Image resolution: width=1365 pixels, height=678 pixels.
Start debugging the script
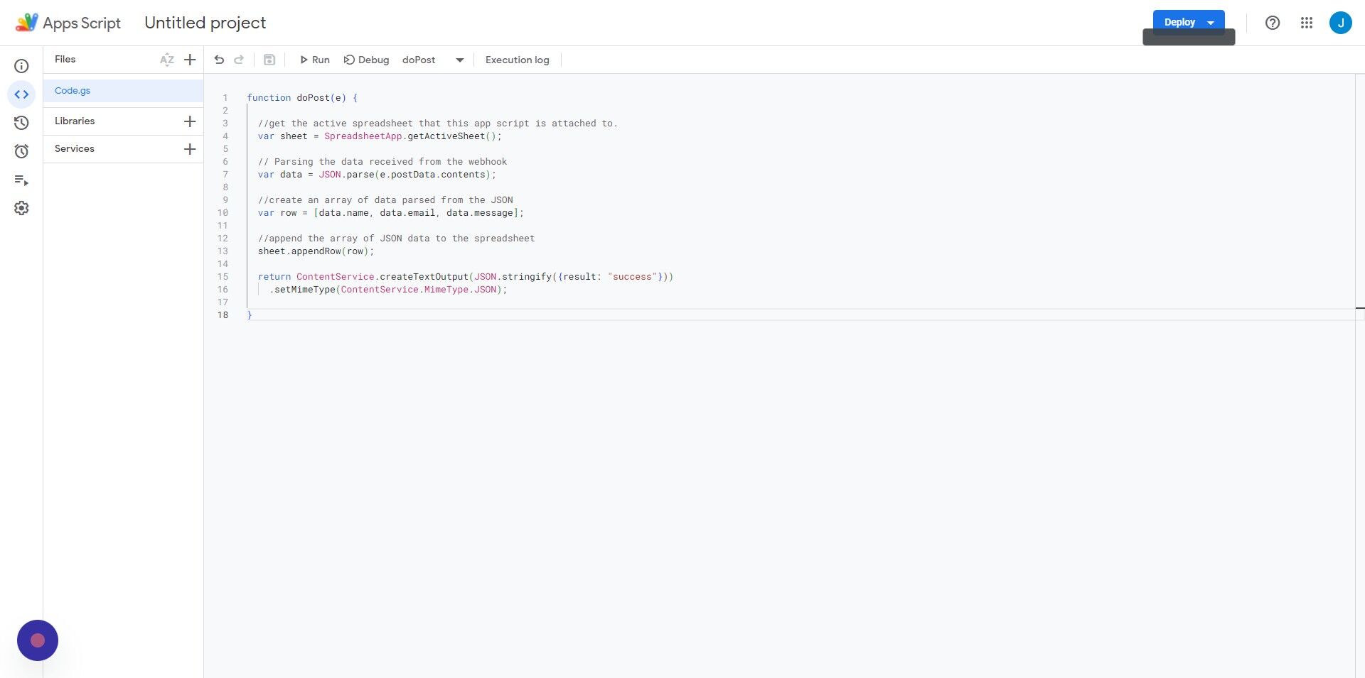366,60
